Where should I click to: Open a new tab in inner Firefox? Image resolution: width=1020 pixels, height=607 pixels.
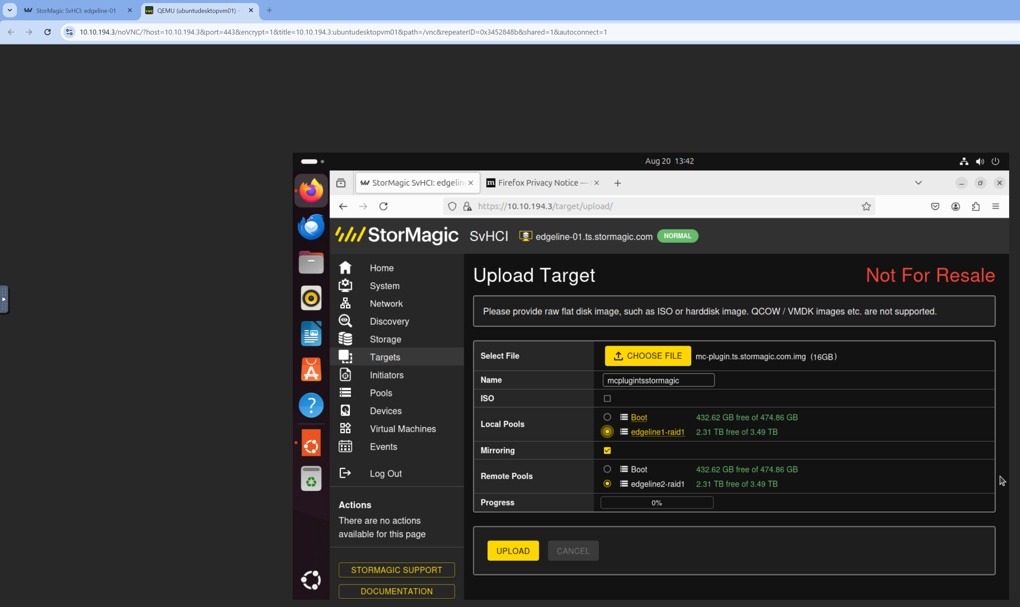[x=618, y=183]
